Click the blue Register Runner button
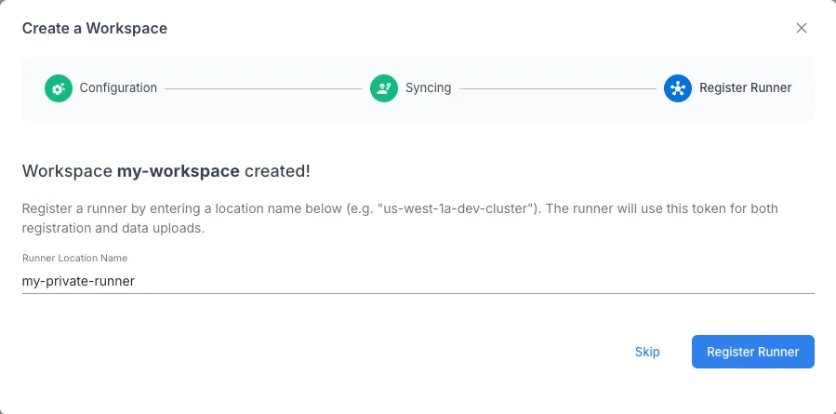The height and width of the screenshot is (414, 836). click(x=753, y=352)
